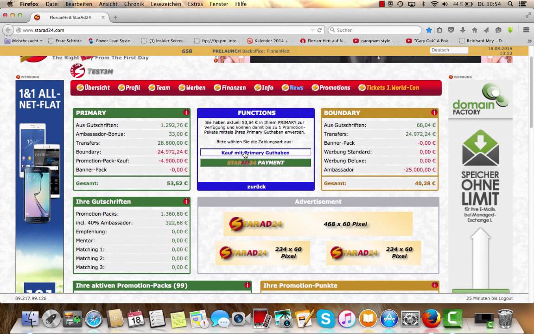
Task: Open Skype from the dock
Action: (325, 318)
